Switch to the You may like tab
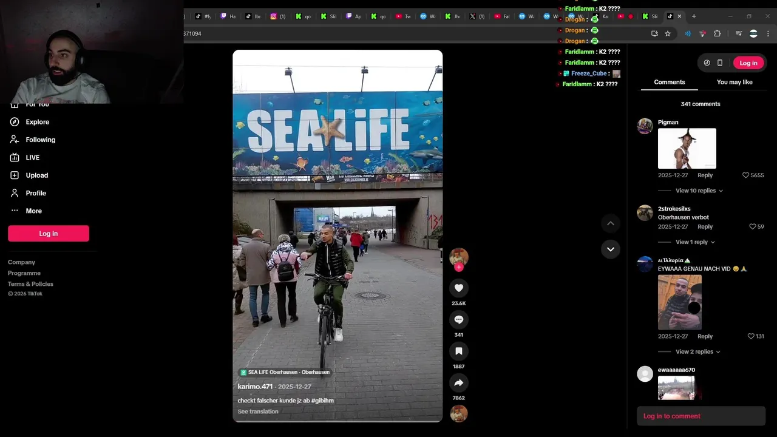Image resolution: width=777 pixels, height=437 pixels. (735, 82)
